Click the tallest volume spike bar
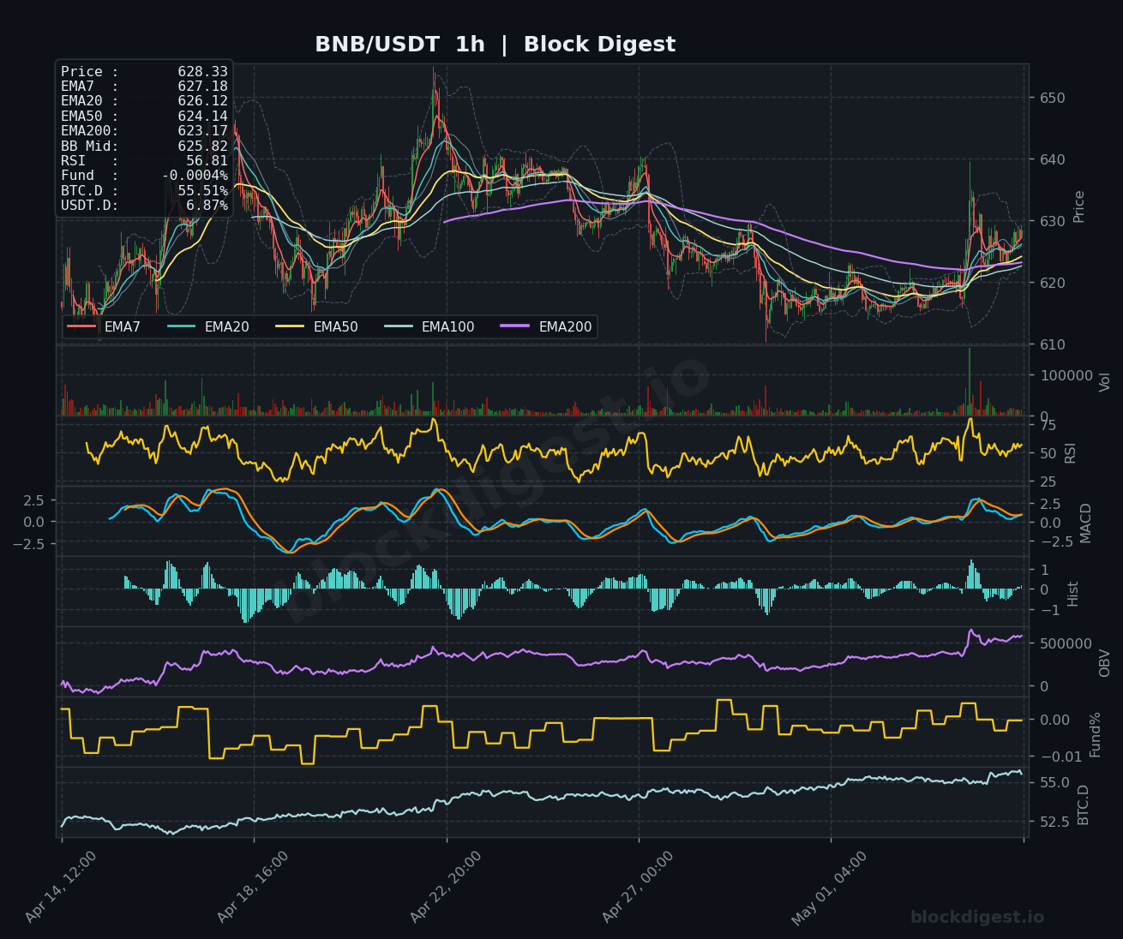The height and width of the screenshot is (939, 1123). [970, 382]
